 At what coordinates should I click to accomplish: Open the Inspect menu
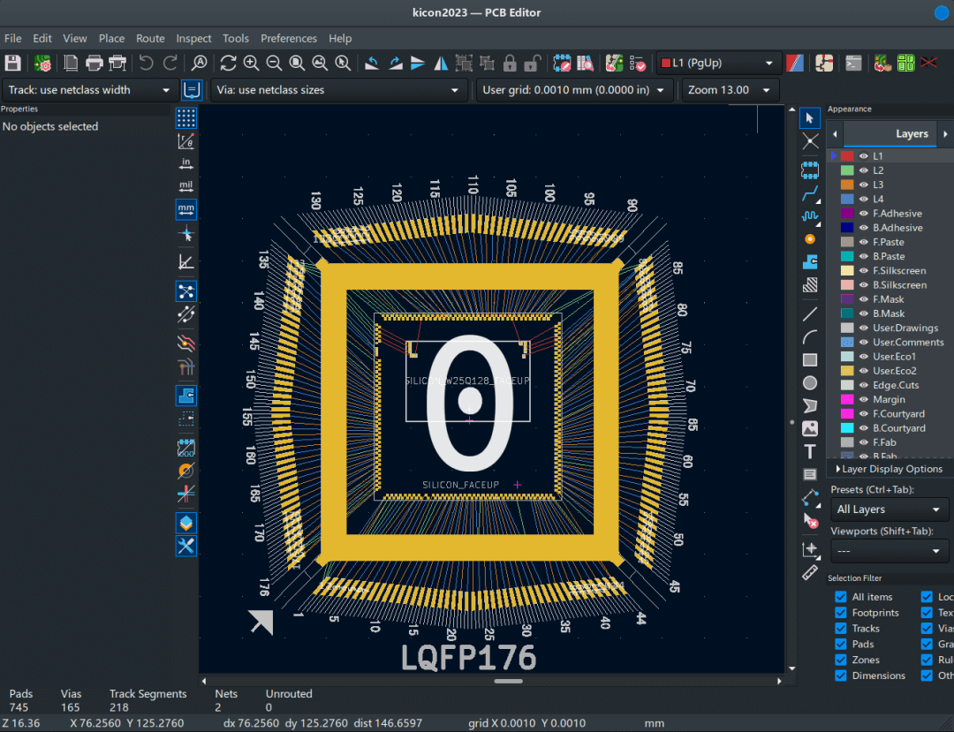(193, 38)
